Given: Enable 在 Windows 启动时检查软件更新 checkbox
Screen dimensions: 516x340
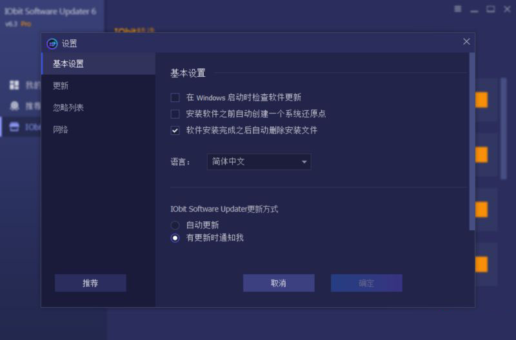Looking at the screenshot, I should 175,97.
